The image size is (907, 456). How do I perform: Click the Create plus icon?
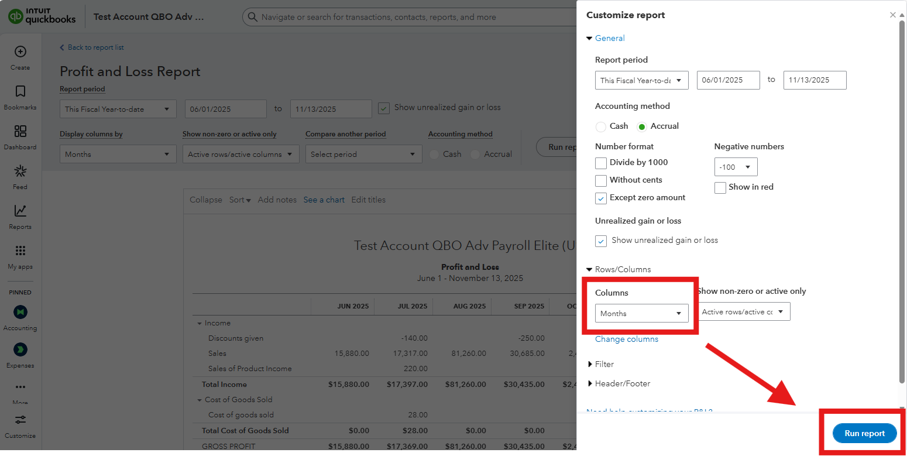[x=20, y=52]
